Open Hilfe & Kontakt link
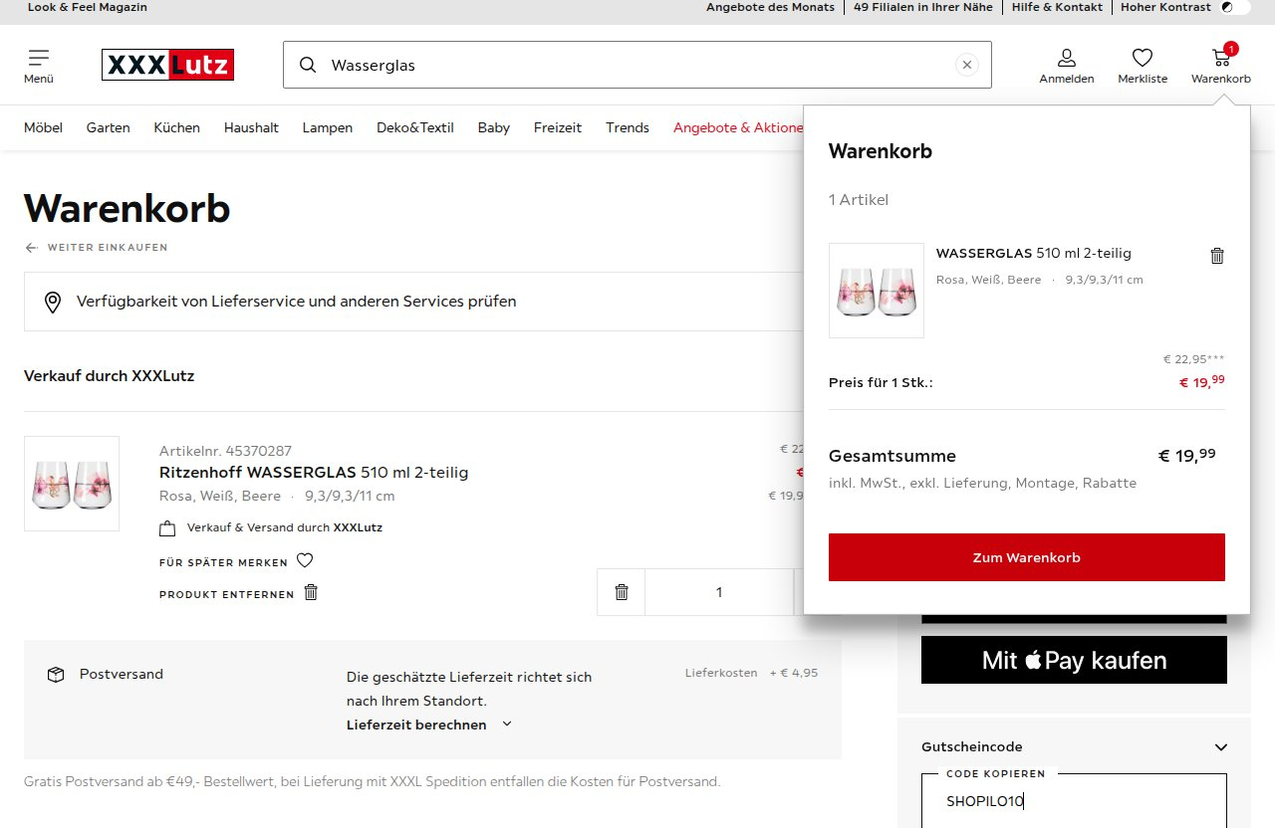 click(1057, 7)
